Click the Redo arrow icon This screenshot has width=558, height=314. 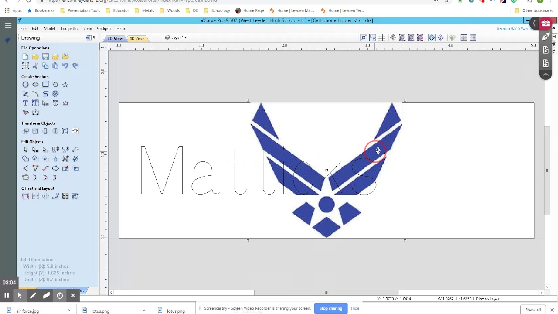click(75, 66)
